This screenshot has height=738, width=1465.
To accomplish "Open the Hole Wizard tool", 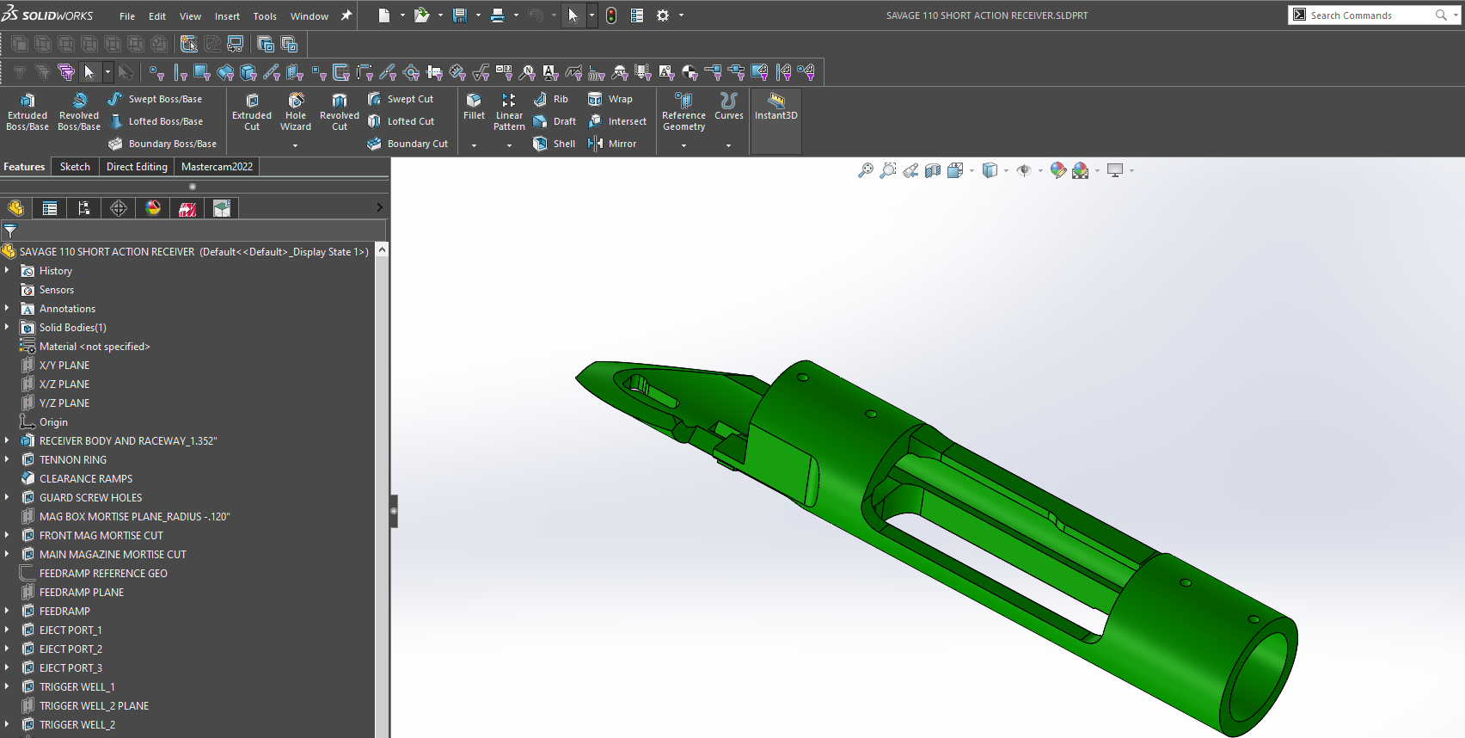I will tap(296, 112).
